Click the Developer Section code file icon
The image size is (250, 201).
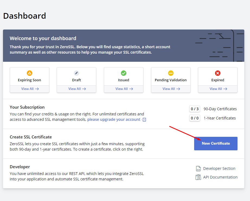[198, 168]
